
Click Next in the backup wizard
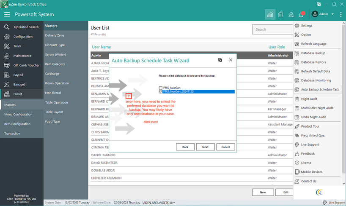[205, 147]
